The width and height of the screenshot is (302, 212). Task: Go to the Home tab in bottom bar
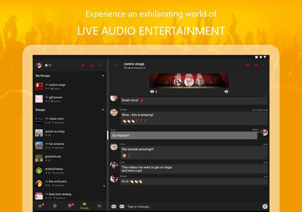pyautogui.click(x=41, y=206)
